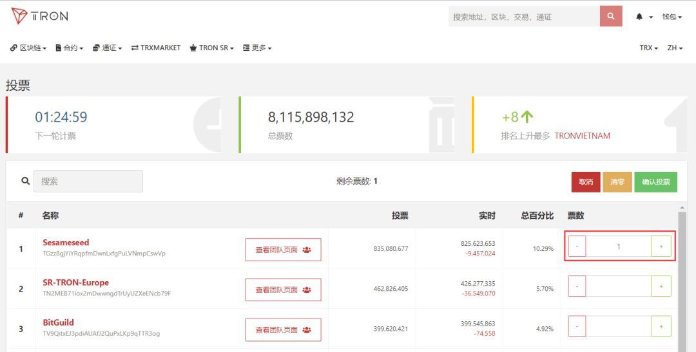Click Sesameseed address TGzz8gjYiYRqpfmDwnLxfgPuLVNmpCswVp
This screenshot has width=696, height=352.
104,254
